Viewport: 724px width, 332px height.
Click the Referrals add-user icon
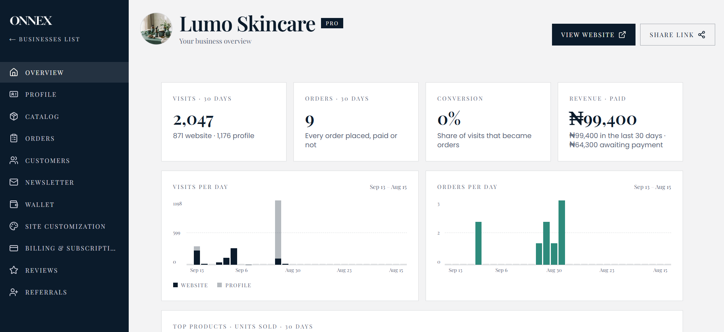point(14,292)
